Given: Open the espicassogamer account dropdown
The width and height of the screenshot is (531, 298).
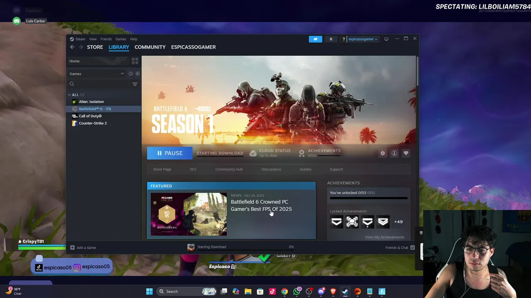Looking at the screenshot, I should click(x=363, y=39).
